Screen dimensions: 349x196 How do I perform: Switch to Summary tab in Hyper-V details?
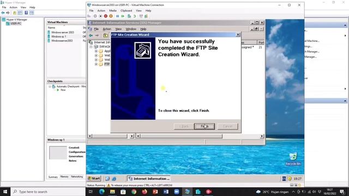point(53,177)
